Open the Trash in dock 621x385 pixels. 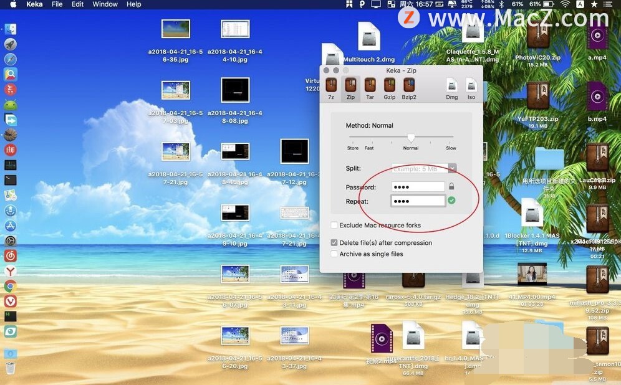(x=11, y=368)
